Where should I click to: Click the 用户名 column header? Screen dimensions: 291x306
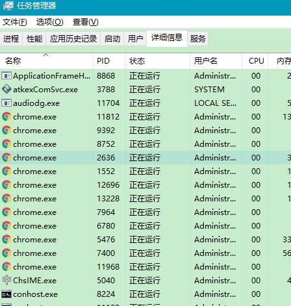point(216,61)
